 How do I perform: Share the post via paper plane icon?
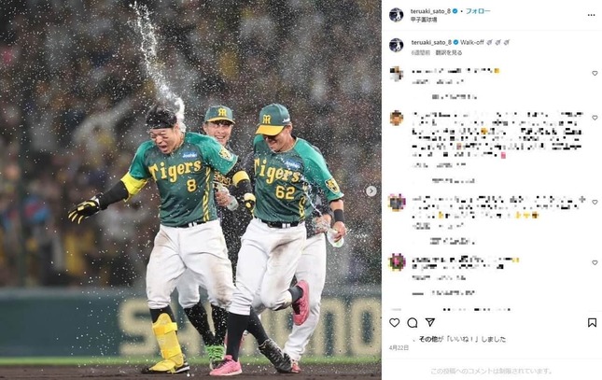tap(430, 322)
